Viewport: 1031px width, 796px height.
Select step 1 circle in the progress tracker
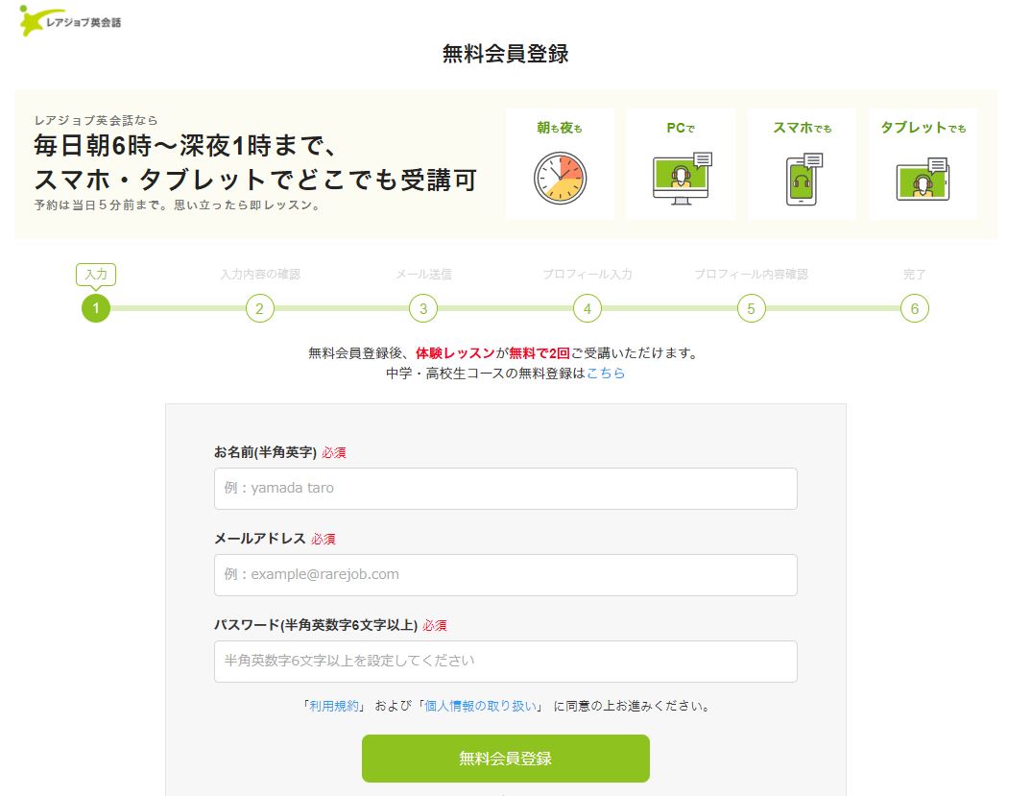tap(96, 308)
